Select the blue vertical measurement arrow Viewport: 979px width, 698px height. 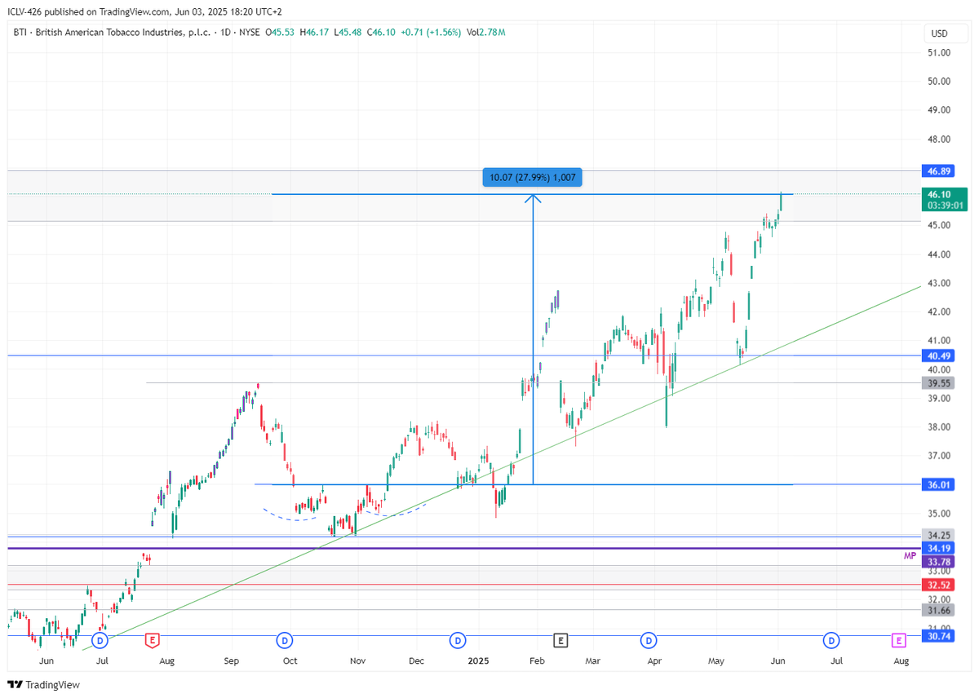(x=533, y=338)
